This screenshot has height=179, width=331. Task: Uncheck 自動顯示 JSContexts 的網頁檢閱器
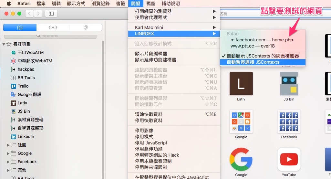[x=263, y=56]
